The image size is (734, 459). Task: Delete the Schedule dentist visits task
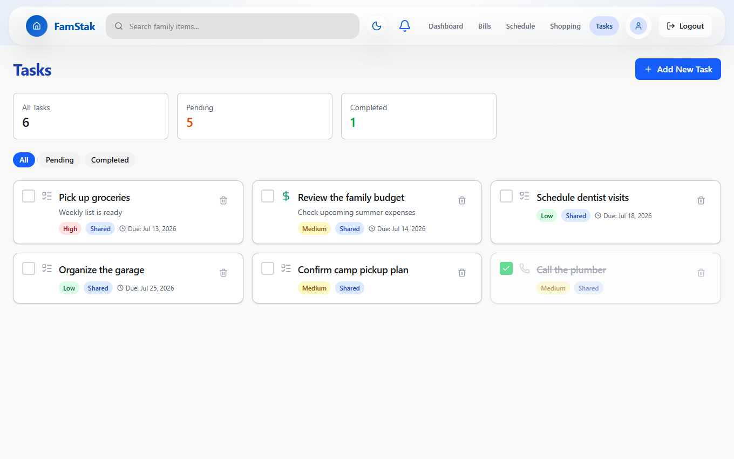click(701, 200)
